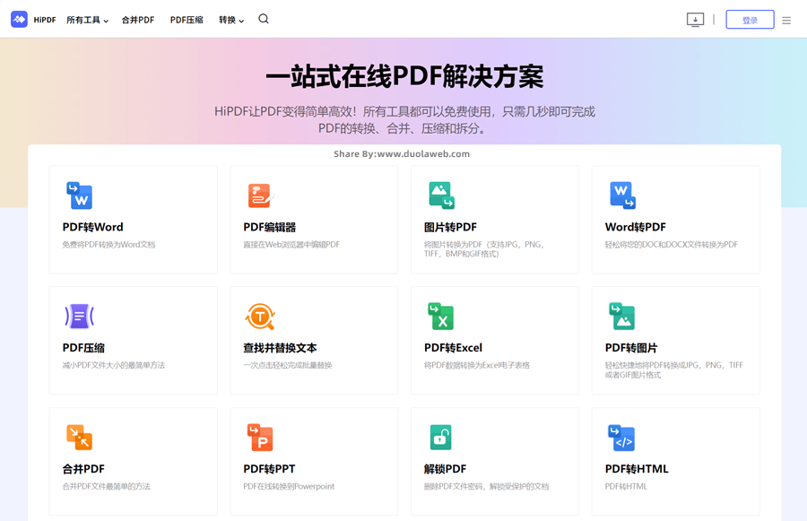Click the 解锁PDF padlock icon
The width and height of the screenshot is (807, 521).
(x=441, y=437)
